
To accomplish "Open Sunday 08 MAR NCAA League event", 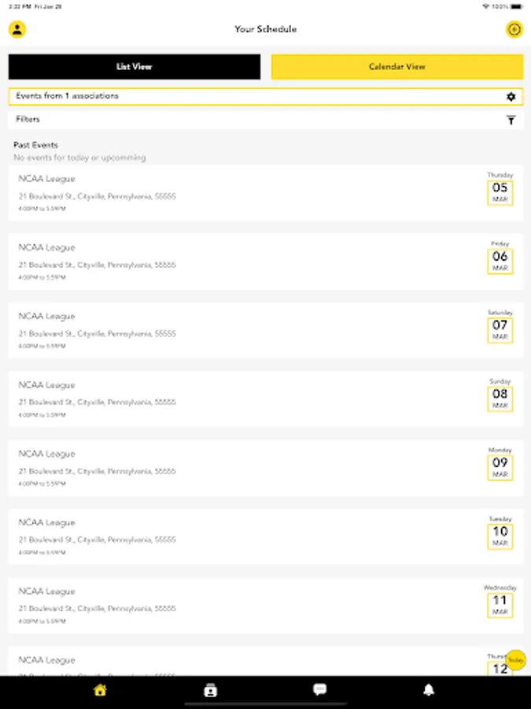I will pos(236,399).
